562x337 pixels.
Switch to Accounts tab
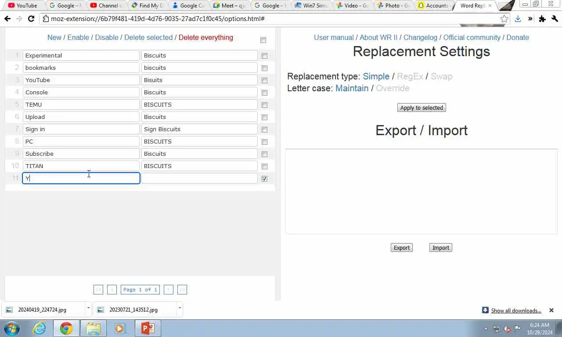click(x=434, y=6)
